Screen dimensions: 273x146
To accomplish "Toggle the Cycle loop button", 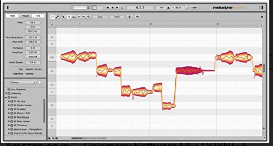I will [x=122, y=8].
